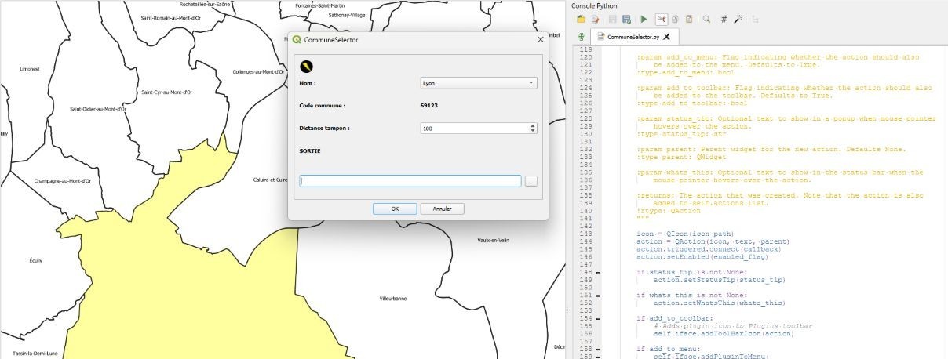The width and height of the screenshot is (948, 359).
Task: Click the Paste clipboard icon
Action: 689,19
